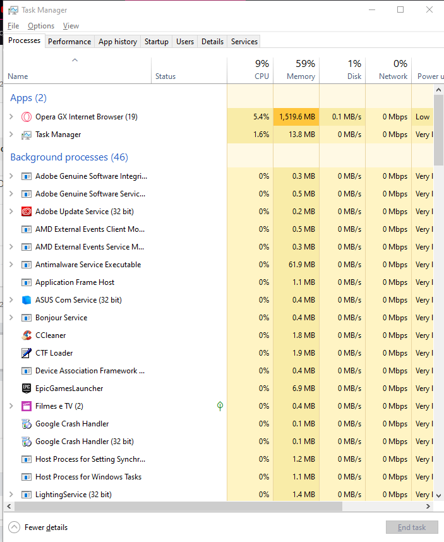Click Fewer details link
This screenshot has height=542, width=444.
click(x=46, y=527)
